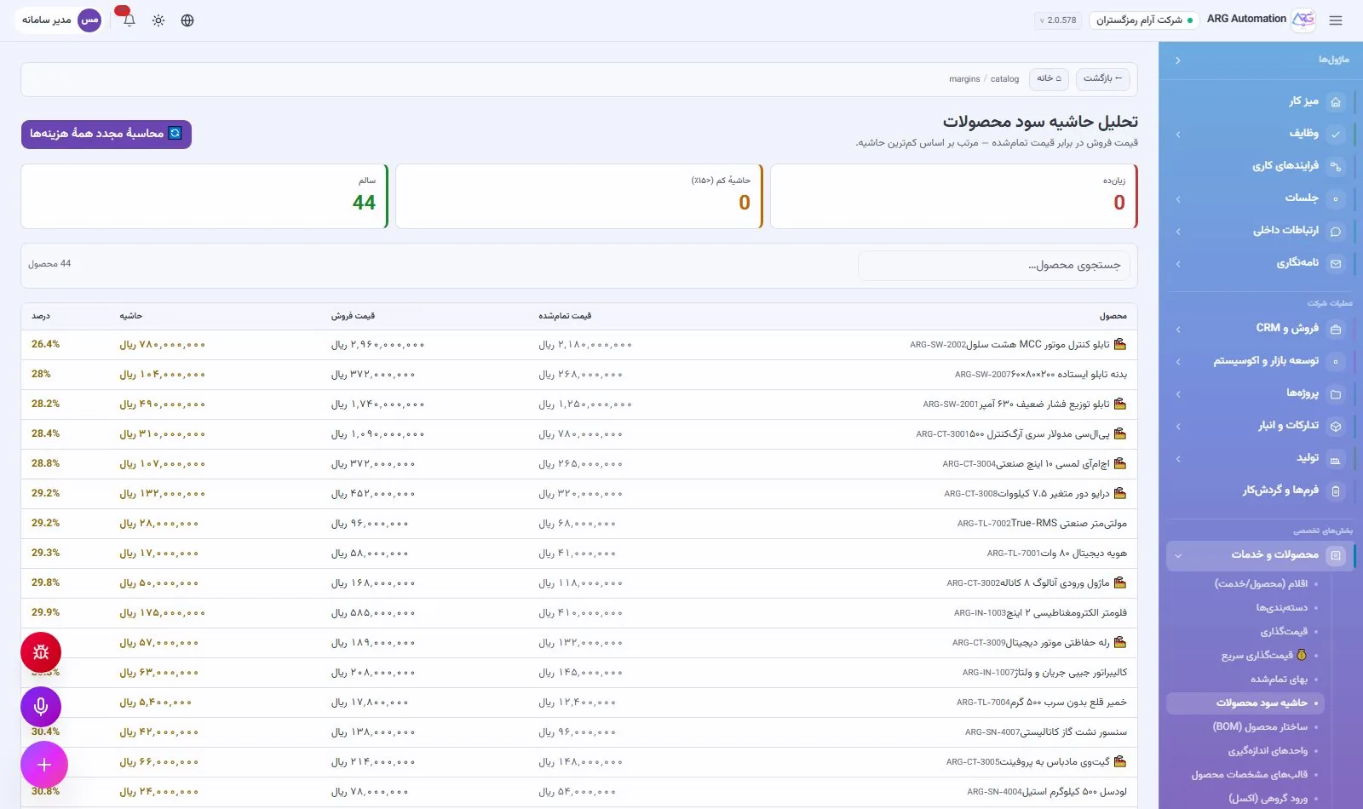Image resolution: width=1363 pixels, height=809 pixels.
Task: Expand the وظایف sidebar section chevron
Action: coord(1178,135)
